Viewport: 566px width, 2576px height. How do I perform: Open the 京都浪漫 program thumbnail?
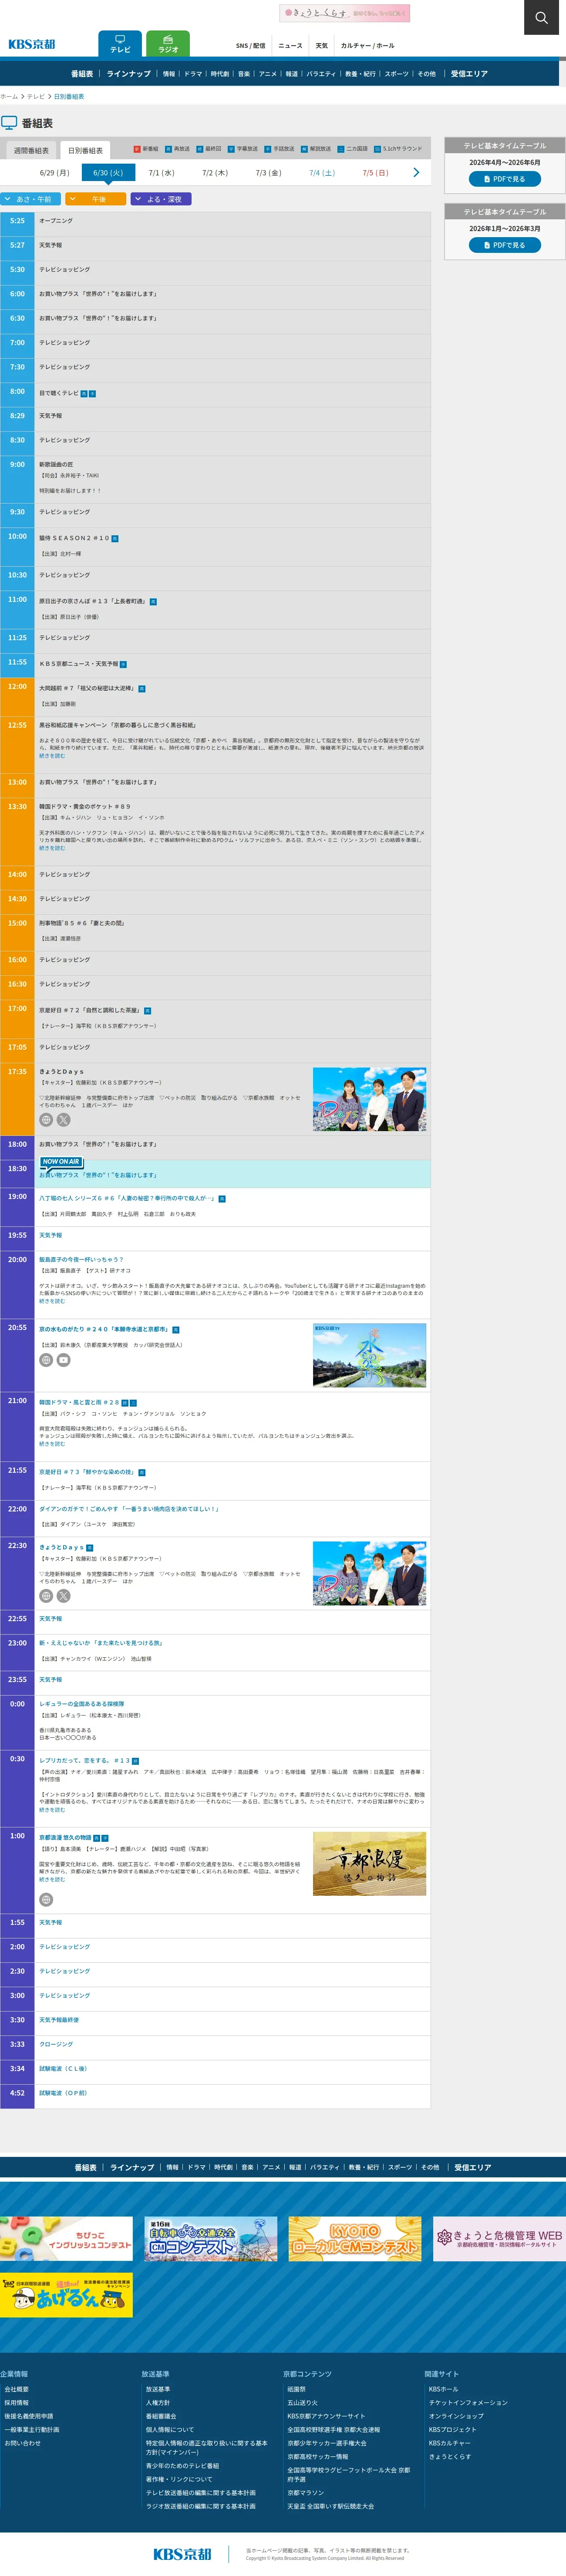coord(370,1864)
